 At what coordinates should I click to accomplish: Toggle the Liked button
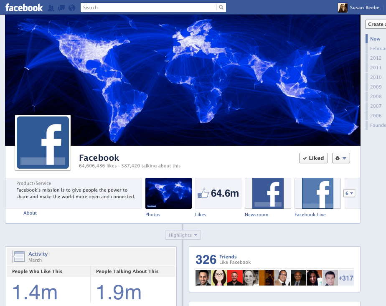pyautogui.click(x=313, y=158)
